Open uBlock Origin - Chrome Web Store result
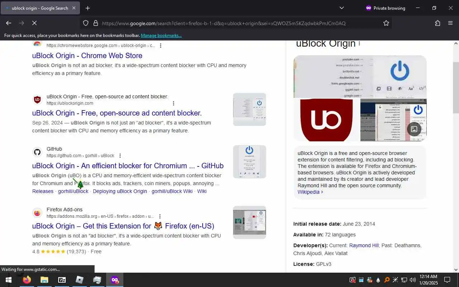This screenshot has width=459, height=287. pos(87,56)
